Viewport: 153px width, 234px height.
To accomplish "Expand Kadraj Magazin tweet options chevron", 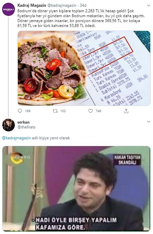I will [x=148, y=6].
